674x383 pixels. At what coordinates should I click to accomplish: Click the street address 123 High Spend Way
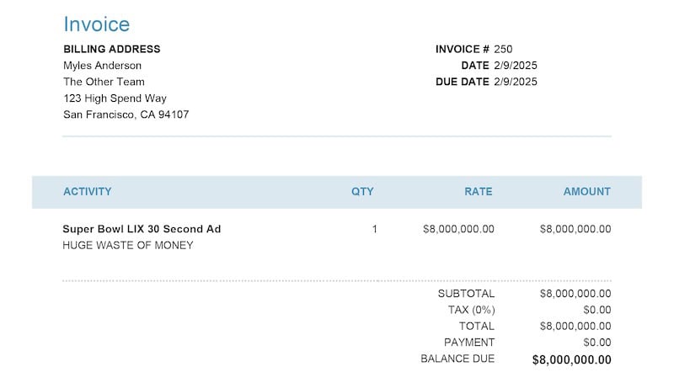coord(115,98)
